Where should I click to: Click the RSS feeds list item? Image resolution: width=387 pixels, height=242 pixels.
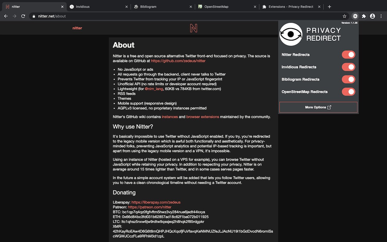pos(126,94)
